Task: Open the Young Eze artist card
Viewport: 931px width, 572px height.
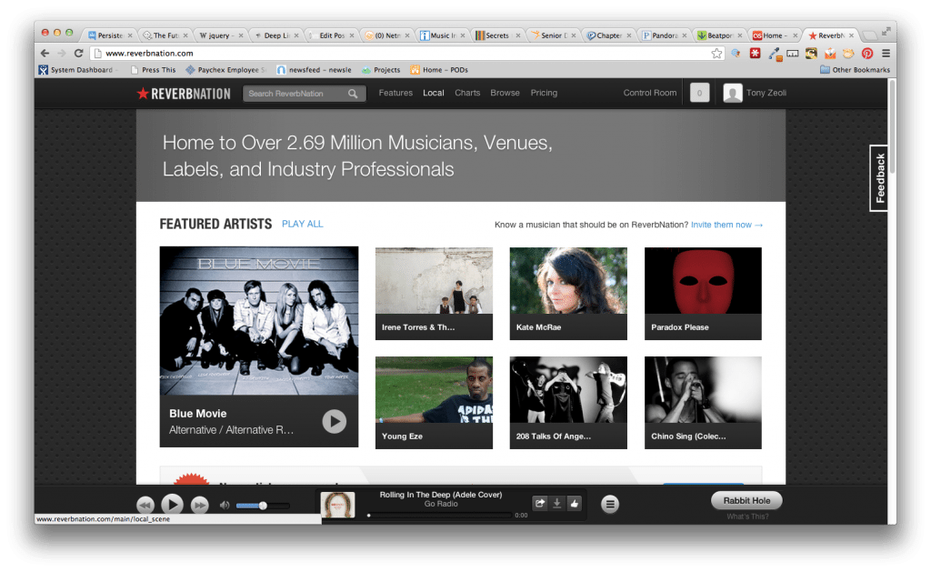Action: [x=434, y=403]
